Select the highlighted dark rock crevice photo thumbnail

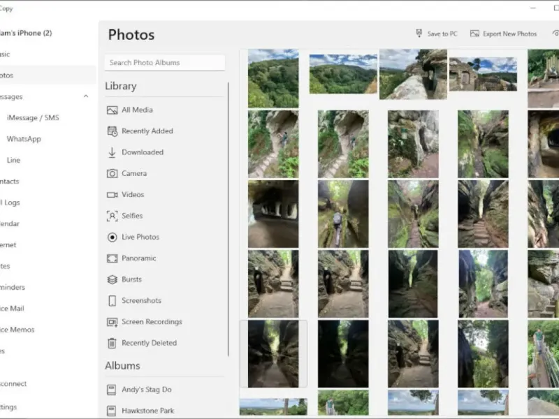click(273, 353)
